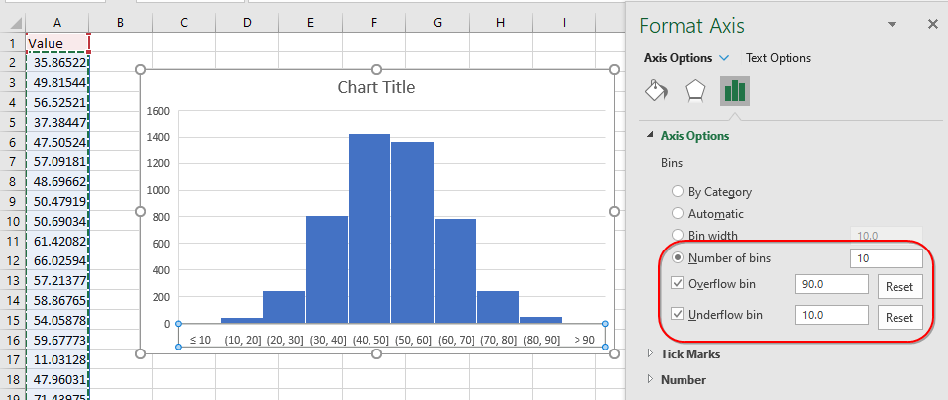The height and width of the screenshot is (400, 948).
Task: Open the Fill & Line paint bucket icon
Action: (657, 91)
